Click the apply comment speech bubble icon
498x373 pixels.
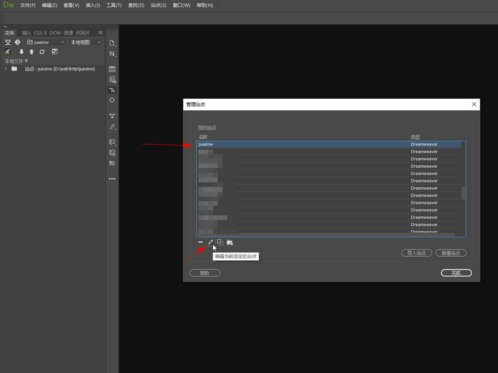112,142
